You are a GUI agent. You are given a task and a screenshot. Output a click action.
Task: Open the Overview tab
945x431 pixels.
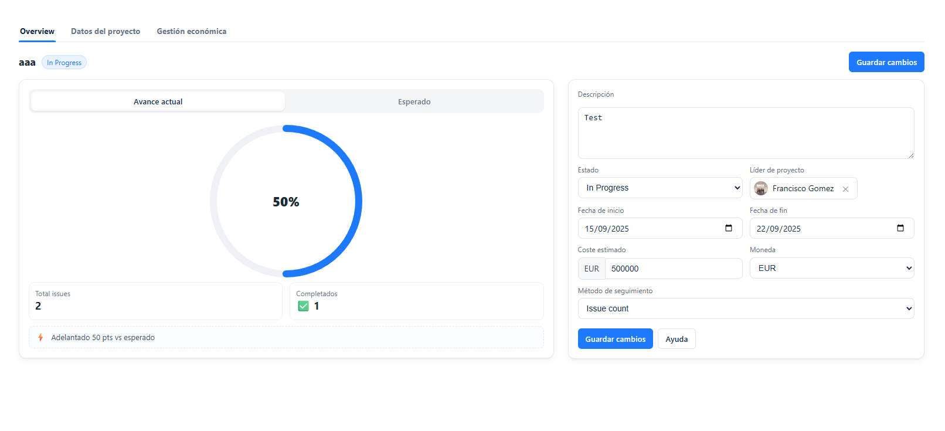(x=37, y=31)
